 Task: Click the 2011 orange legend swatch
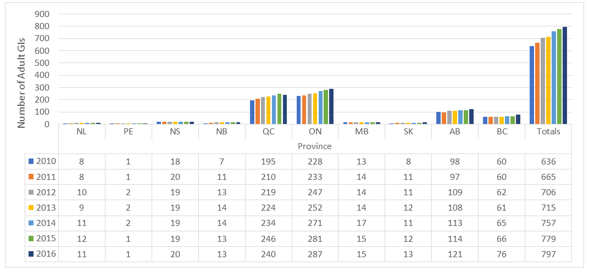[31, 177]
